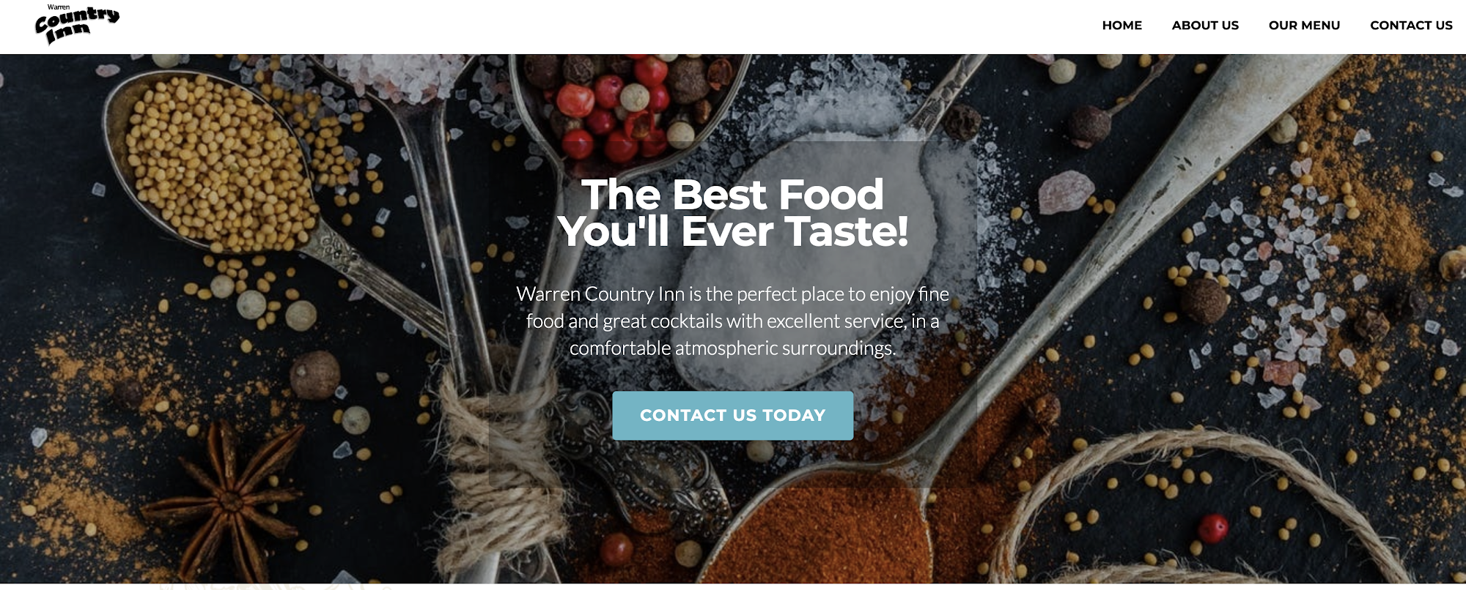Screen dimensions: 1466x590
Task: Click the Warren Country Inn description paragraph
Action: [732, 321]
